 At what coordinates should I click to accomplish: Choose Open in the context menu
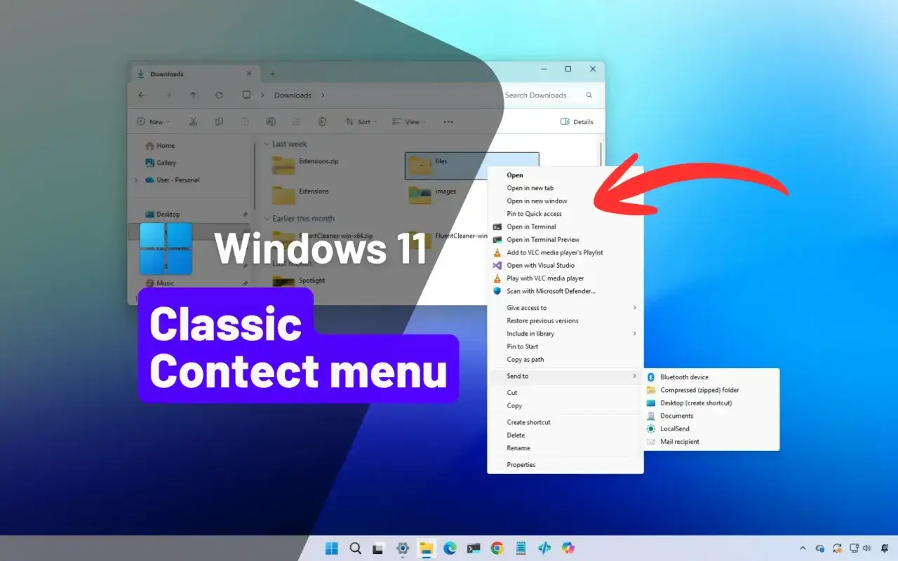pos(565,175)
